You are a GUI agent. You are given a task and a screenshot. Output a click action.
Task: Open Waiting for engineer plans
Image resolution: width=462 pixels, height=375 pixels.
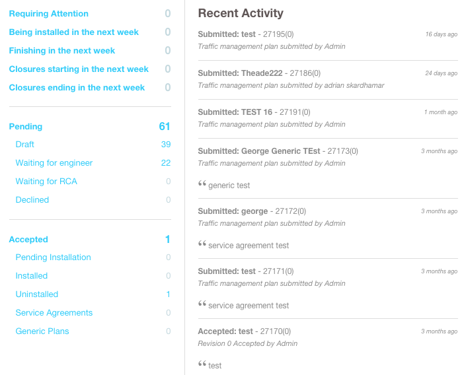coord(54,163)
